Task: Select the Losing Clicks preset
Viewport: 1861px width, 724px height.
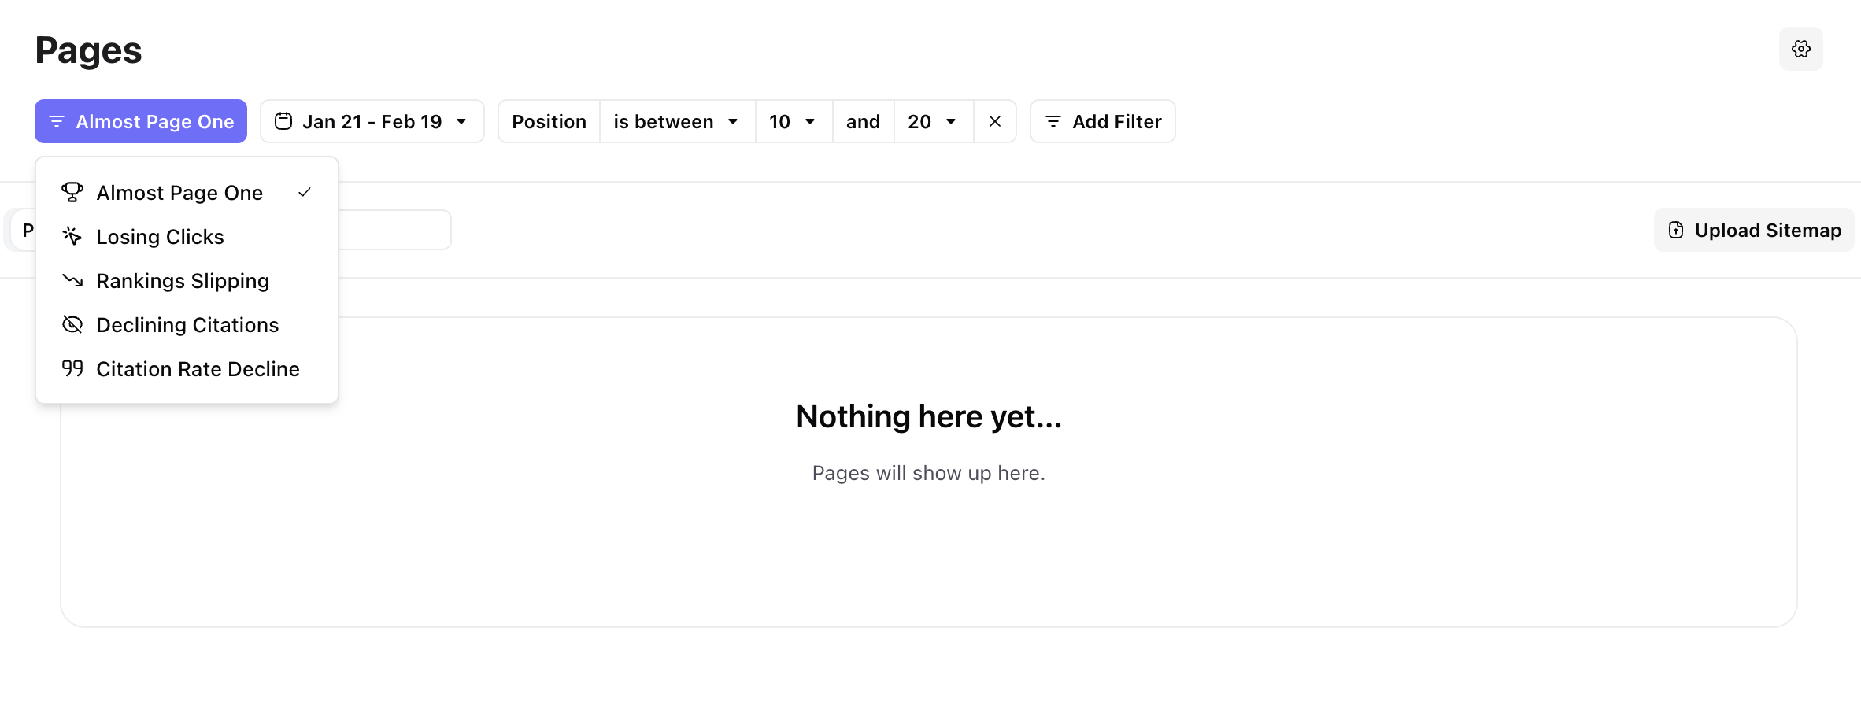Action: coord(160,236)
